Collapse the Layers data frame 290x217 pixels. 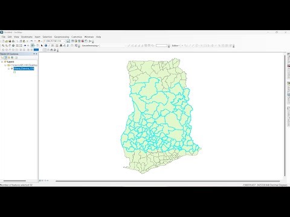click(2, 61)
